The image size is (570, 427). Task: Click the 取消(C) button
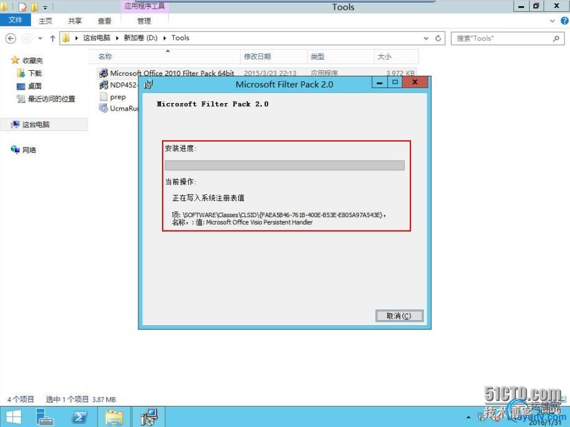coord(399,316)
